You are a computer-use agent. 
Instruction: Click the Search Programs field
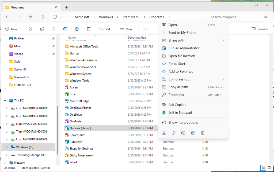coord(239,17)
